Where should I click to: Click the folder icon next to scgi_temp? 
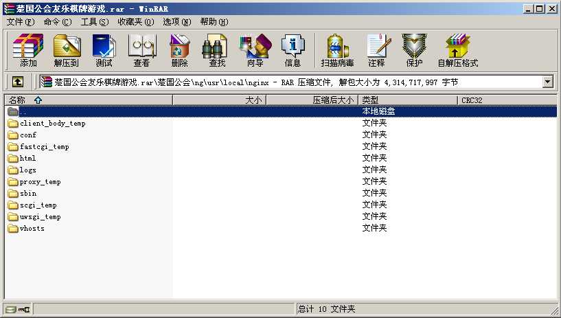13,205
